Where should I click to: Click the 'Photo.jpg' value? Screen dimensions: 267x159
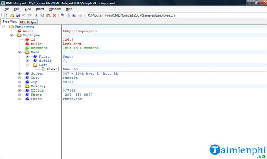pos(72,99)
